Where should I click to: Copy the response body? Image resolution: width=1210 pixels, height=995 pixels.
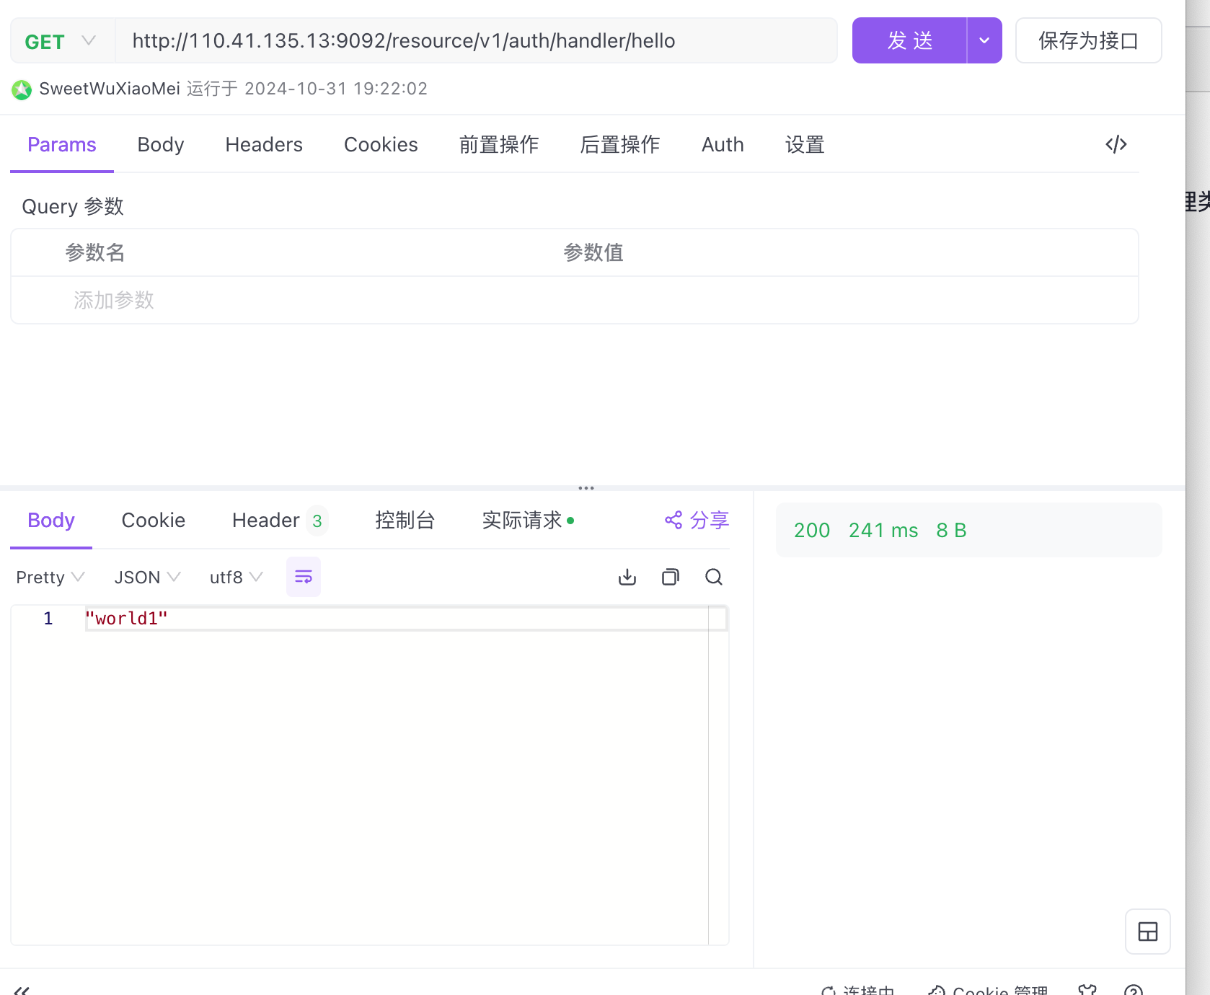[671, 577]
